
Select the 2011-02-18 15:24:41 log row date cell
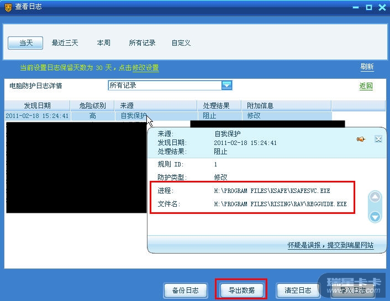tap(38, 116)
